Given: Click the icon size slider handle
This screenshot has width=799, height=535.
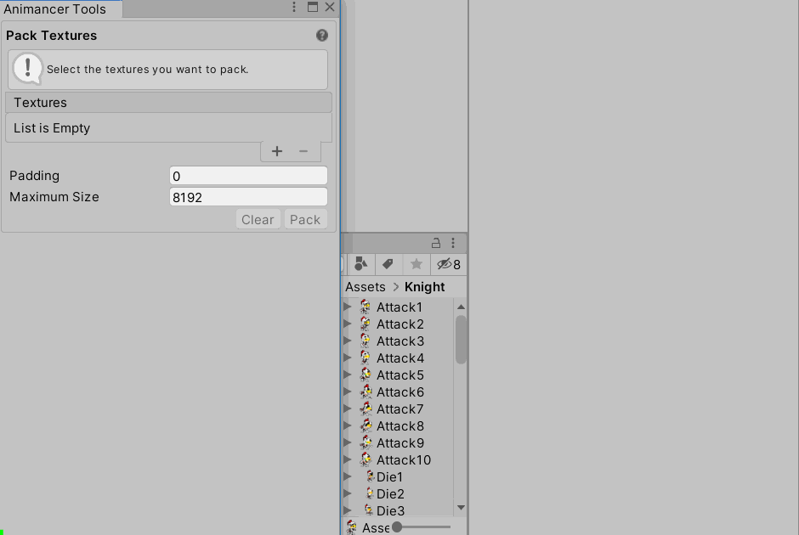Looking at the screenshot, I should point(397,527).
